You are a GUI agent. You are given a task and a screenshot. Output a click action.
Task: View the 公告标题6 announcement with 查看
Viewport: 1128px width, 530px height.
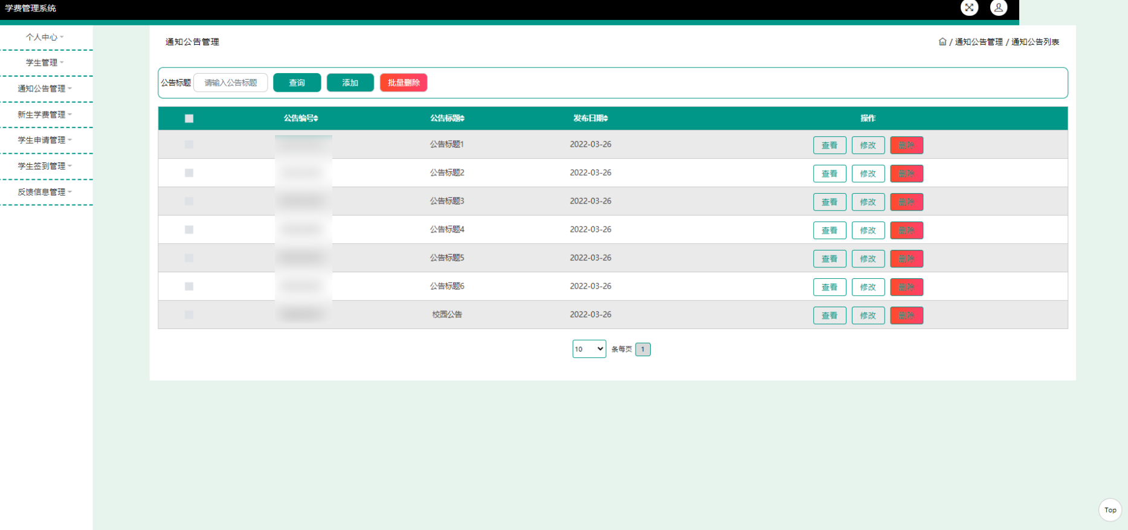[x=830, y=287]
